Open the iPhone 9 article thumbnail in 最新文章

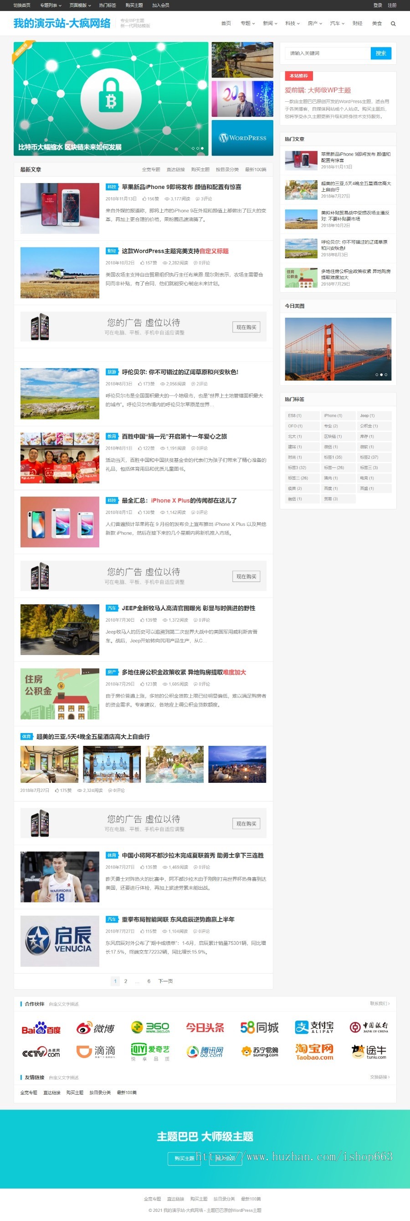[60, 209]
